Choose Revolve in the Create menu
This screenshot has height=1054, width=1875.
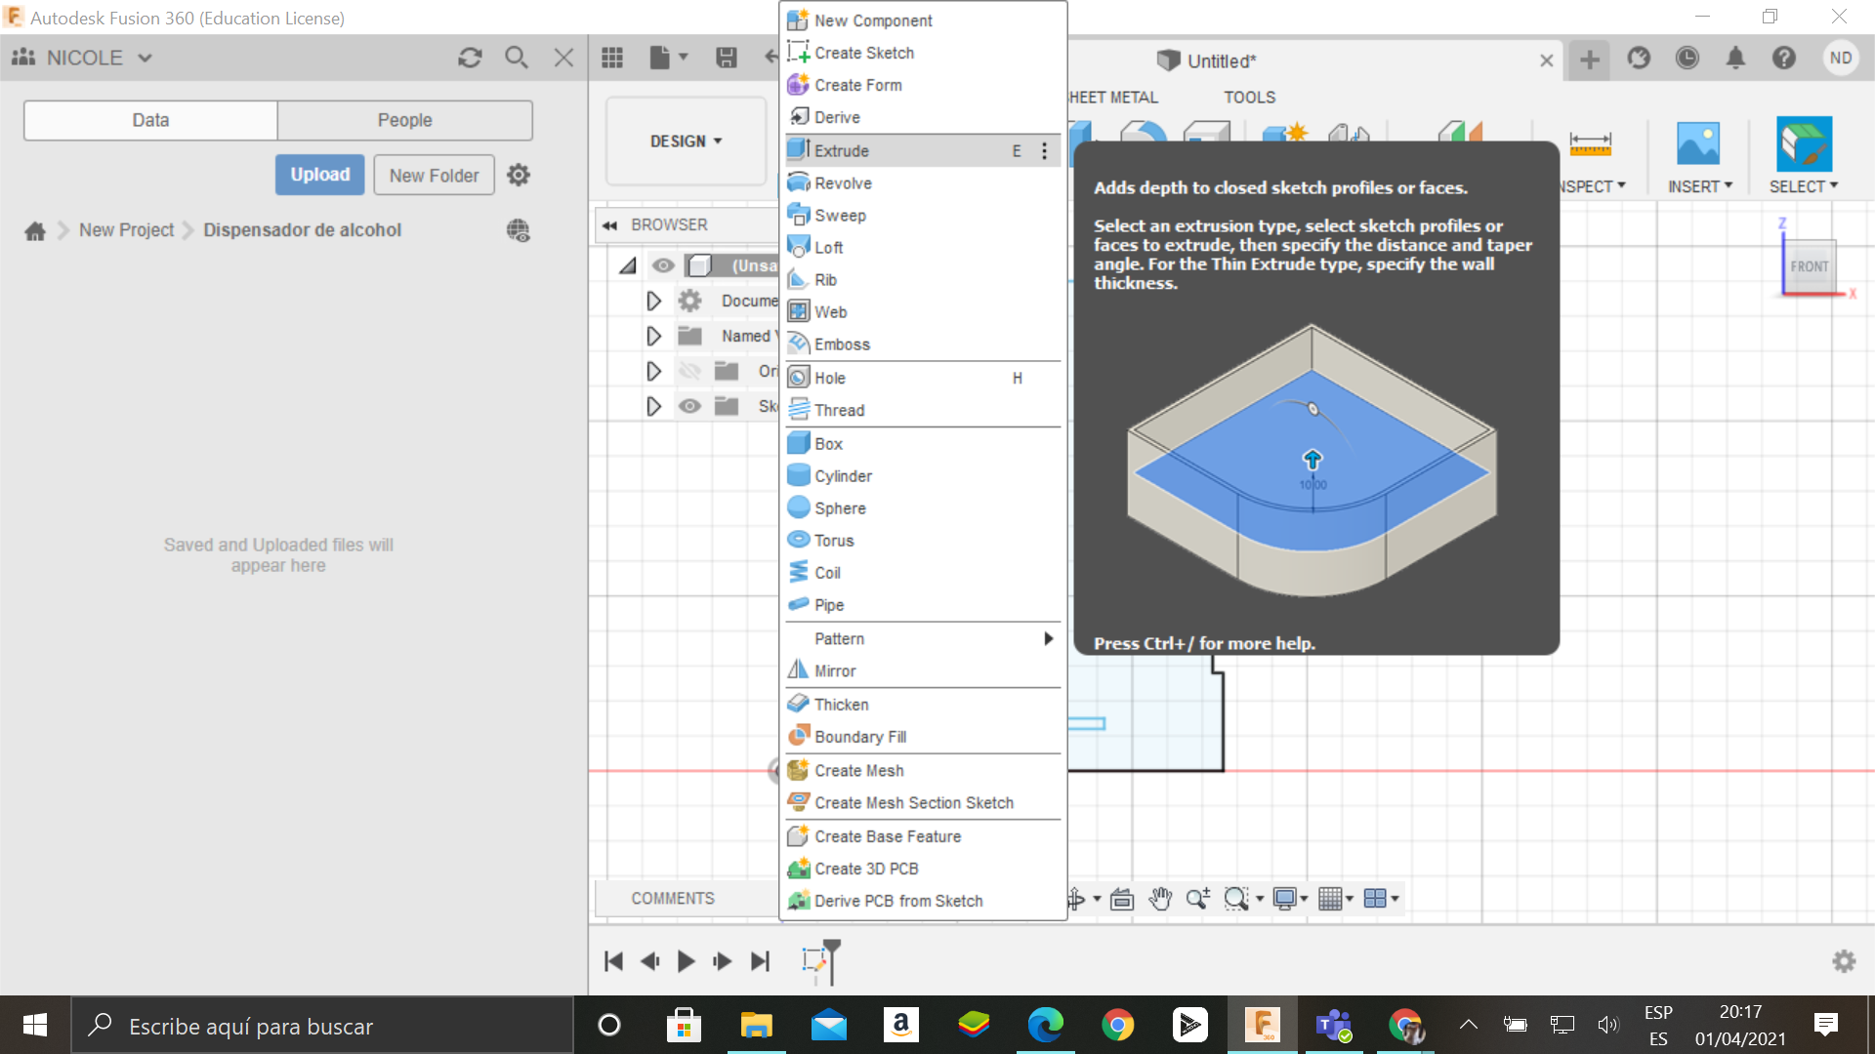point(922,183)
